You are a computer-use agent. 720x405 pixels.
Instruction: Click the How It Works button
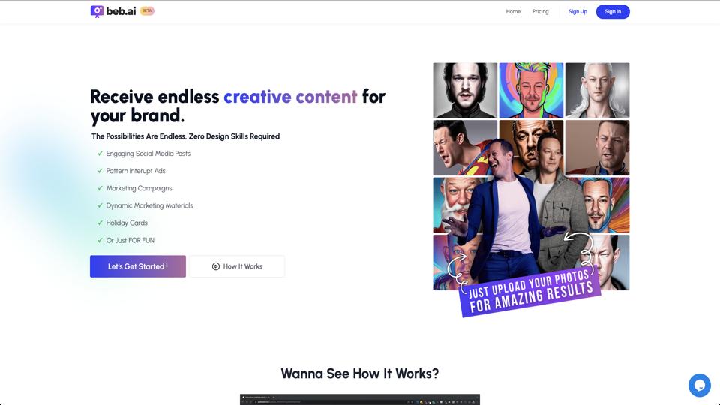point(237,266)
